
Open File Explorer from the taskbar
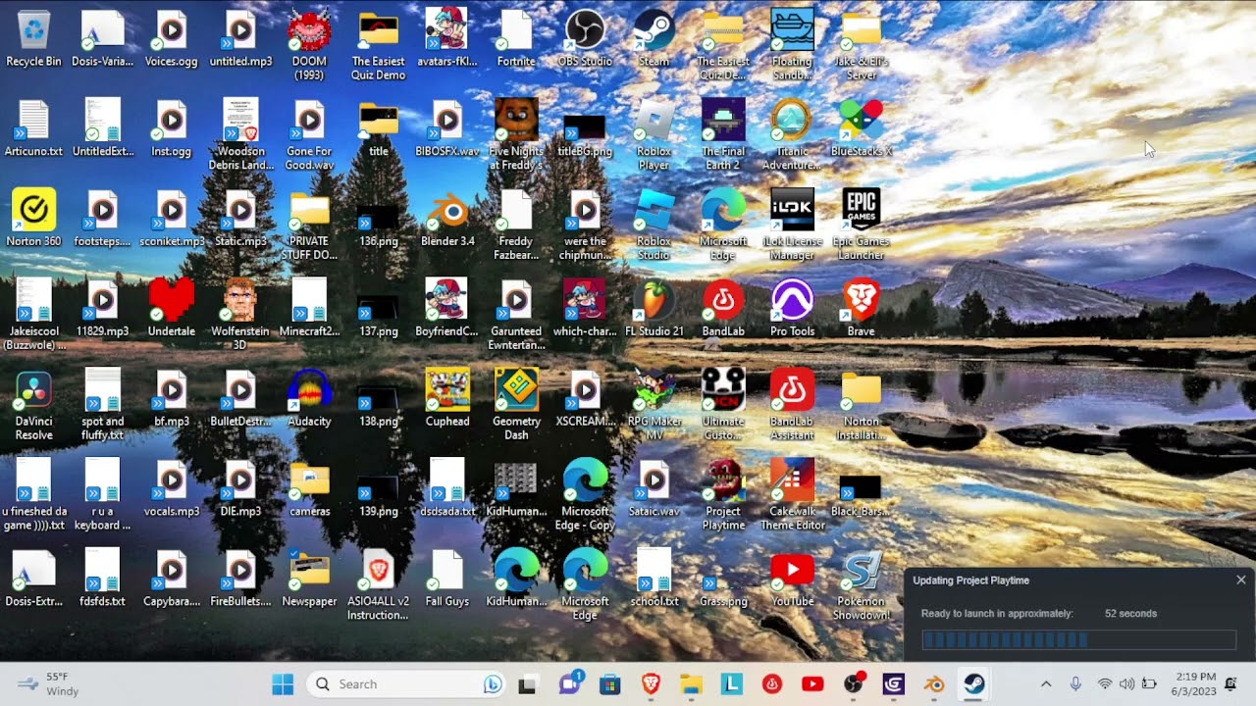point(691,684)
